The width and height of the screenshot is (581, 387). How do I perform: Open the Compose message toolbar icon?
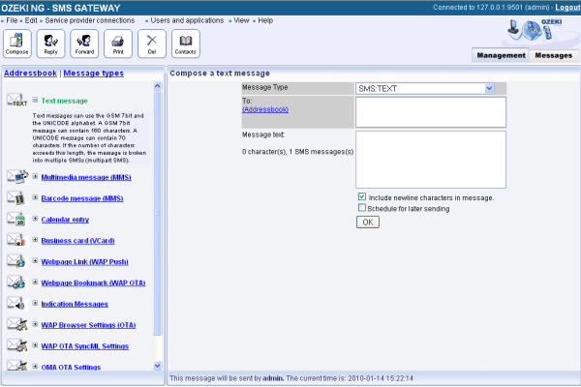[x=17, y=44]
